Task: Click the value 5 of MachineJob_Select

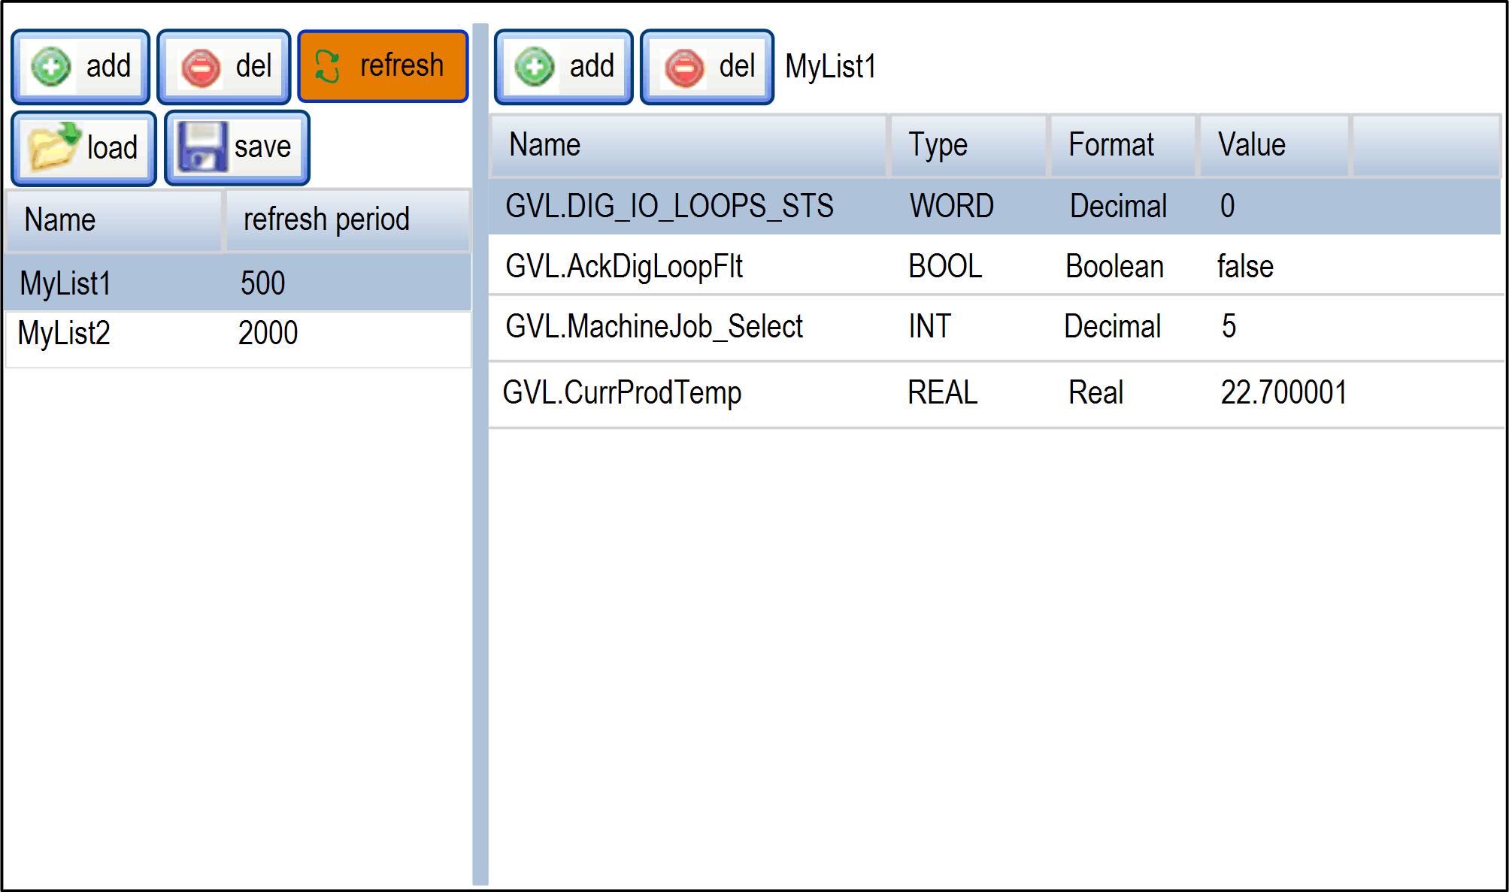Action: tap(1229, 326)
